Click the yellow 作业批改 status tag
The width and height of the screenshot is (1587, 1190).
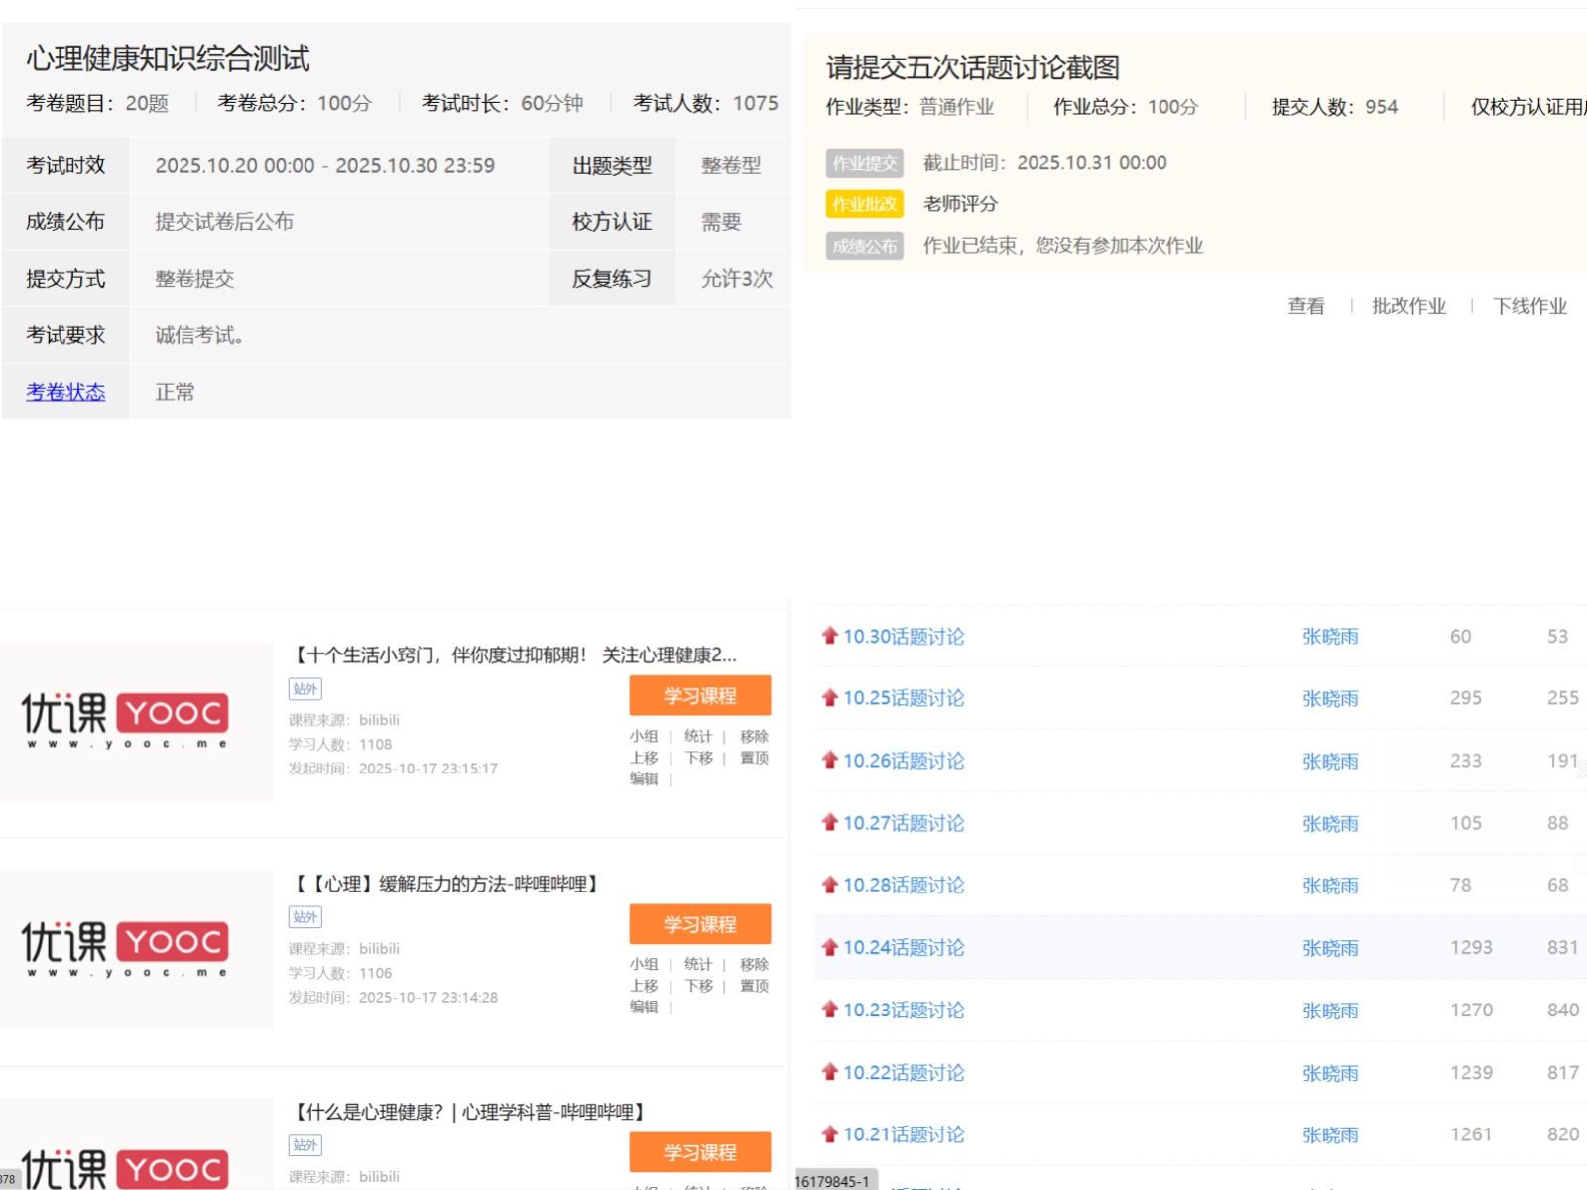864,204
